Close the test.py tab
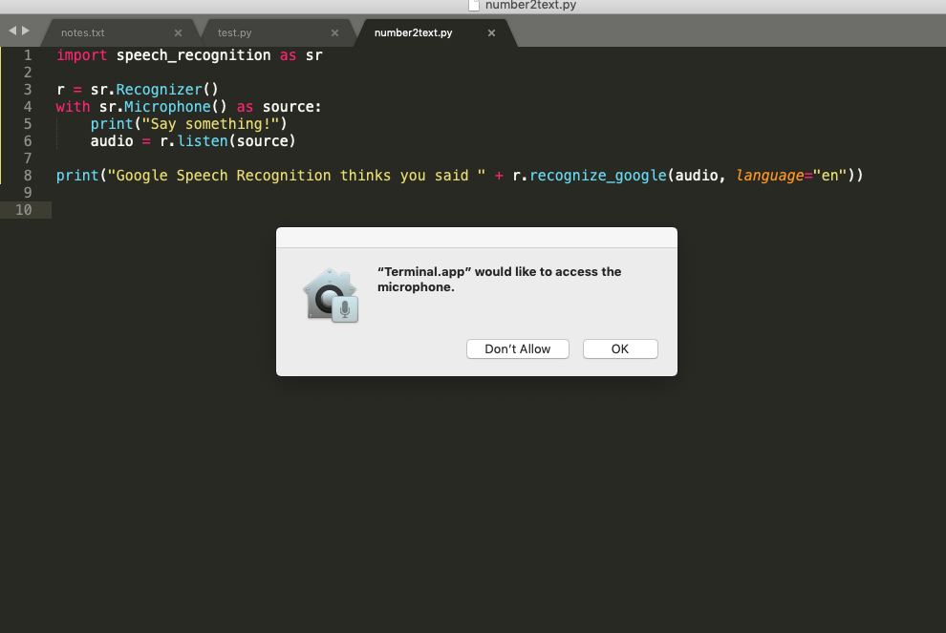Screen dimensions: 946x633 click(x=334, y=32)
